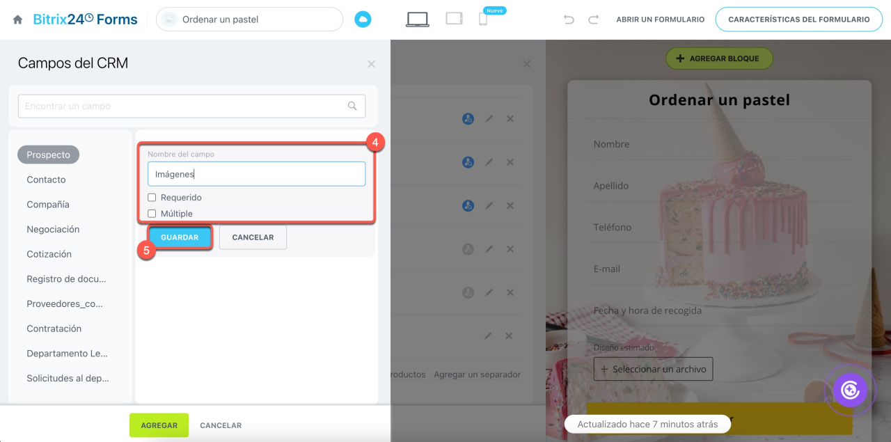Save the field with GUARDAR
The width and height of the screenshot is (891, 442).
click(180, 237)
